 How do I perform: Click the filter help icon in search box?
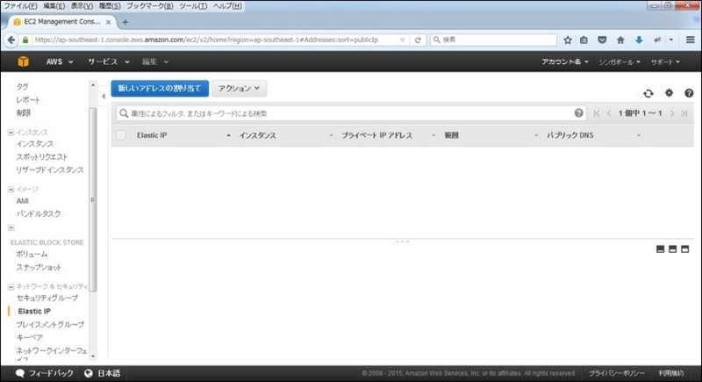579,113
